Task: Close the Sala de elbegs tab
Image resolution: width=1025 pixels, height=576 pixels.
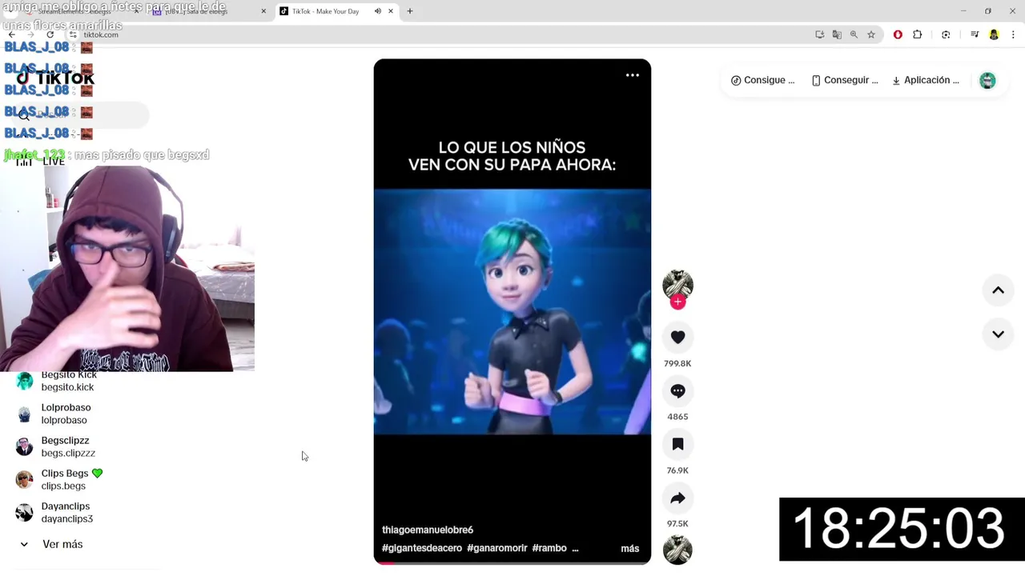Action: click(263, 11)
